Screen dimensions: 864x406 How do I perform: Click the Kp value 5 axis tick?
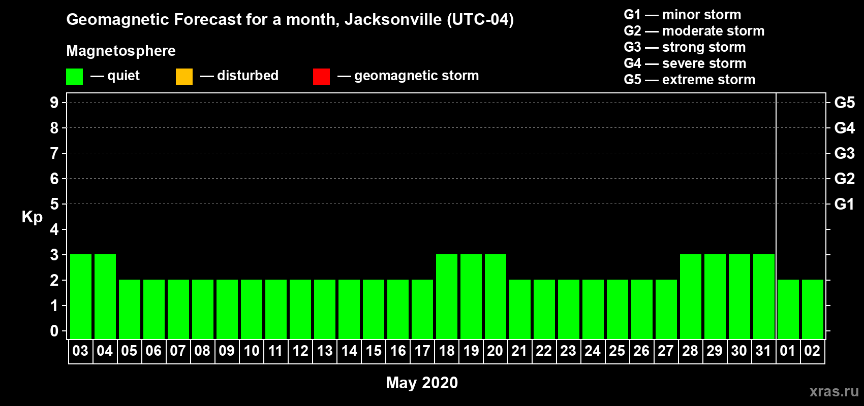(54, 204)
